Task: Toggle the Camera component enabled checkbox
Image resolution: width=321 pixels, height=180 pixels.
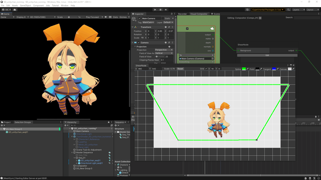Action: tap(139, 43)
